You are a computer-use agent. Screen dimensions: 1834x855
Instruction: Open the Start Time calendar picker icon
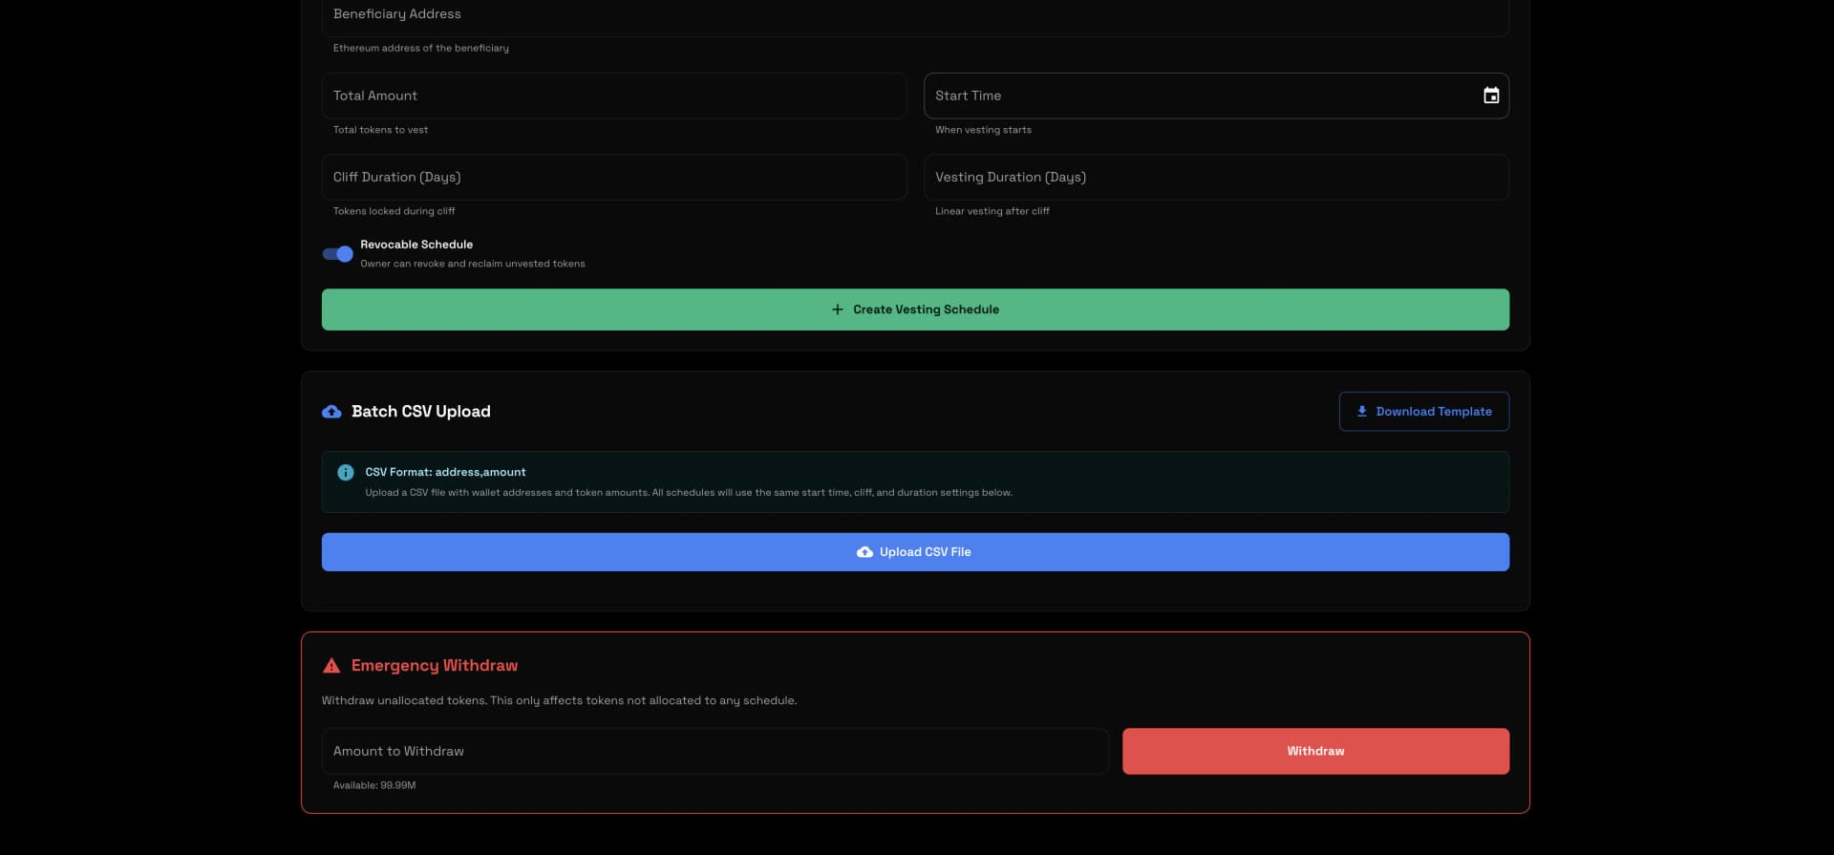tap(1490, 96)
